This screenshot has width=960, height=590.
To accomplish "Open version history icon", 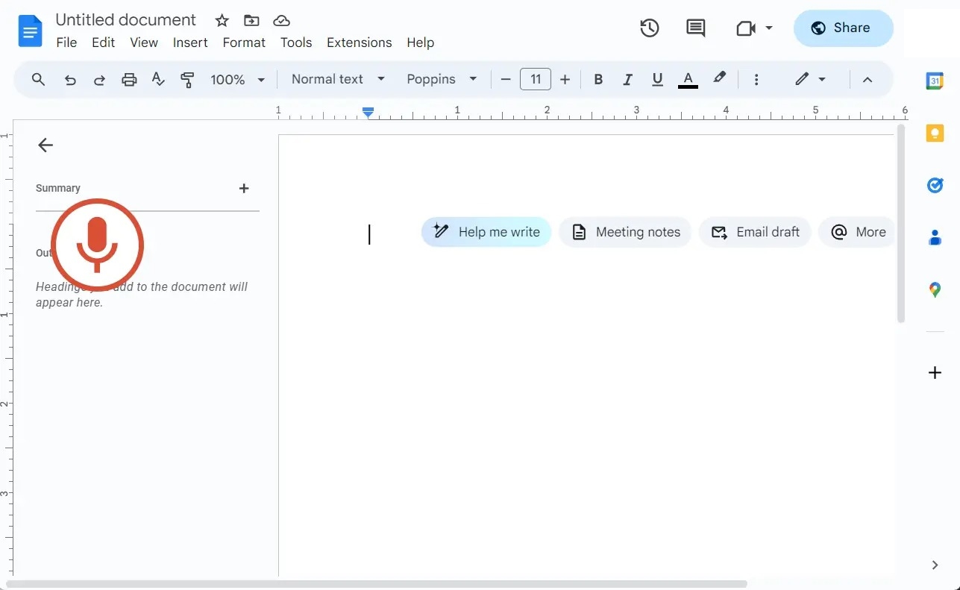I will [649, 28].
